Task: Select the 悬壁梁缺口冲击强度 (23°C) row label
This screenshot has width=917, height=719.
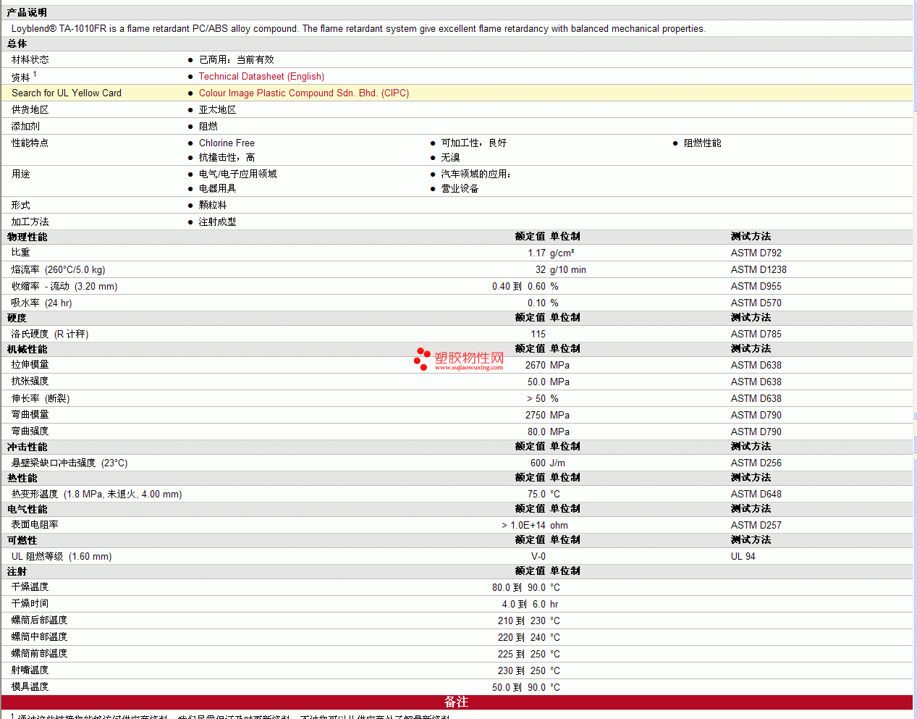Action: (69, 463)
